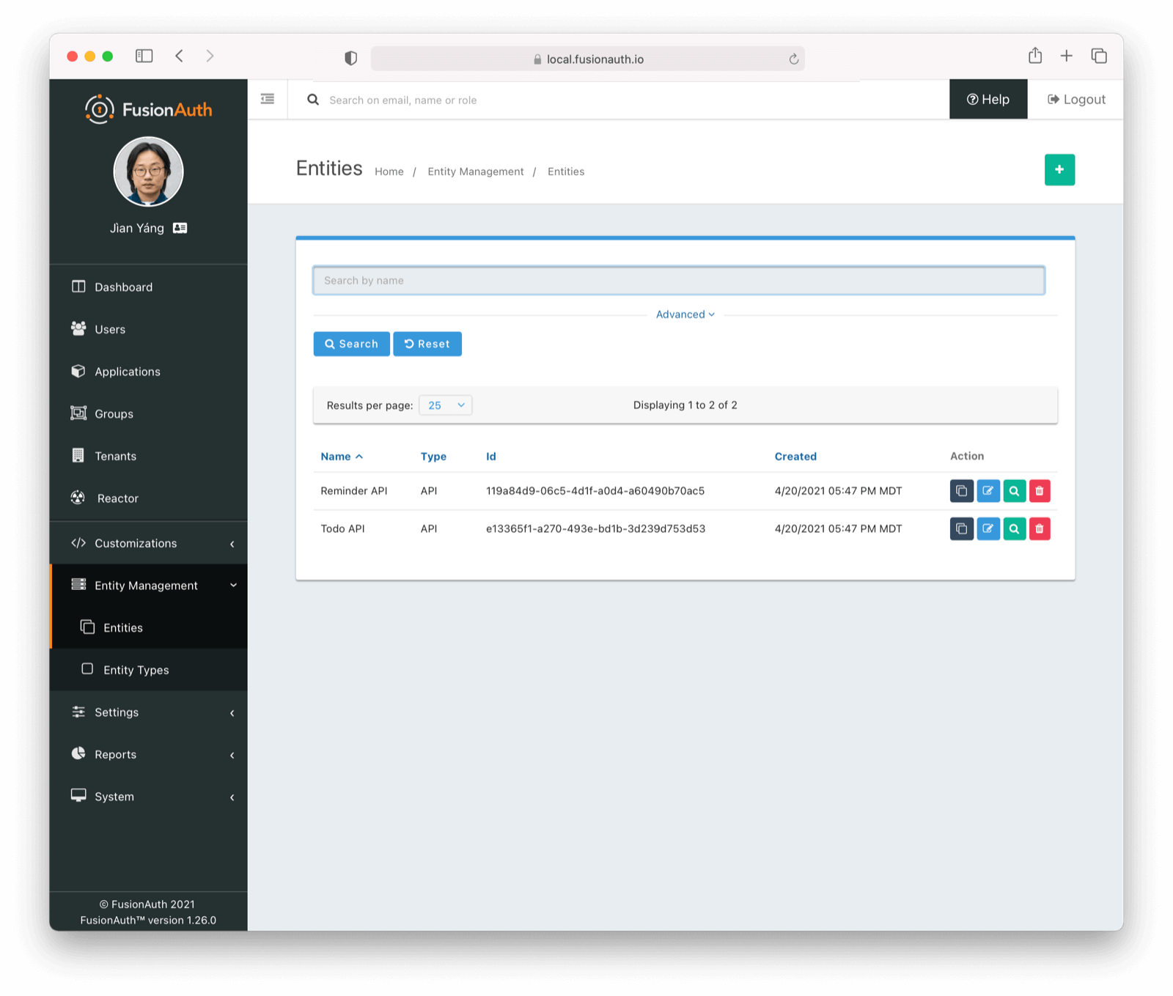
Task: Expand the Advanced search options
Action: [x=685, y=314]
